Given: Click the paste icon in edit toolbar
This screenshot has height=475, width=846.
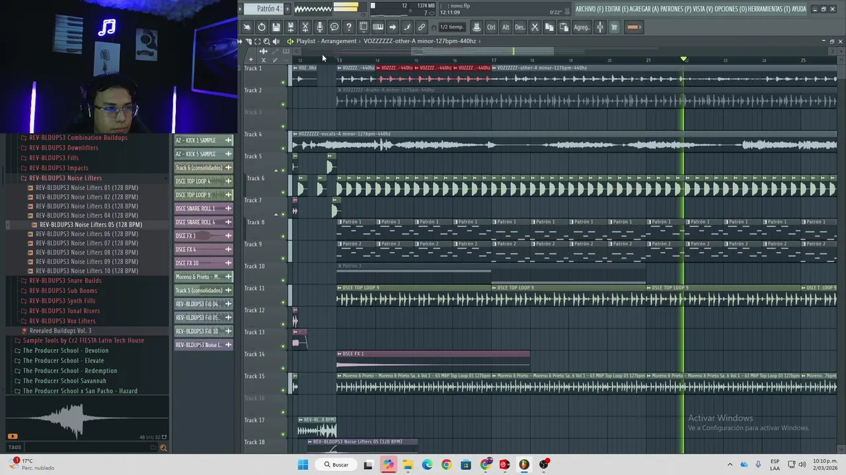Looking at the screenshot, I should (564, 27).
